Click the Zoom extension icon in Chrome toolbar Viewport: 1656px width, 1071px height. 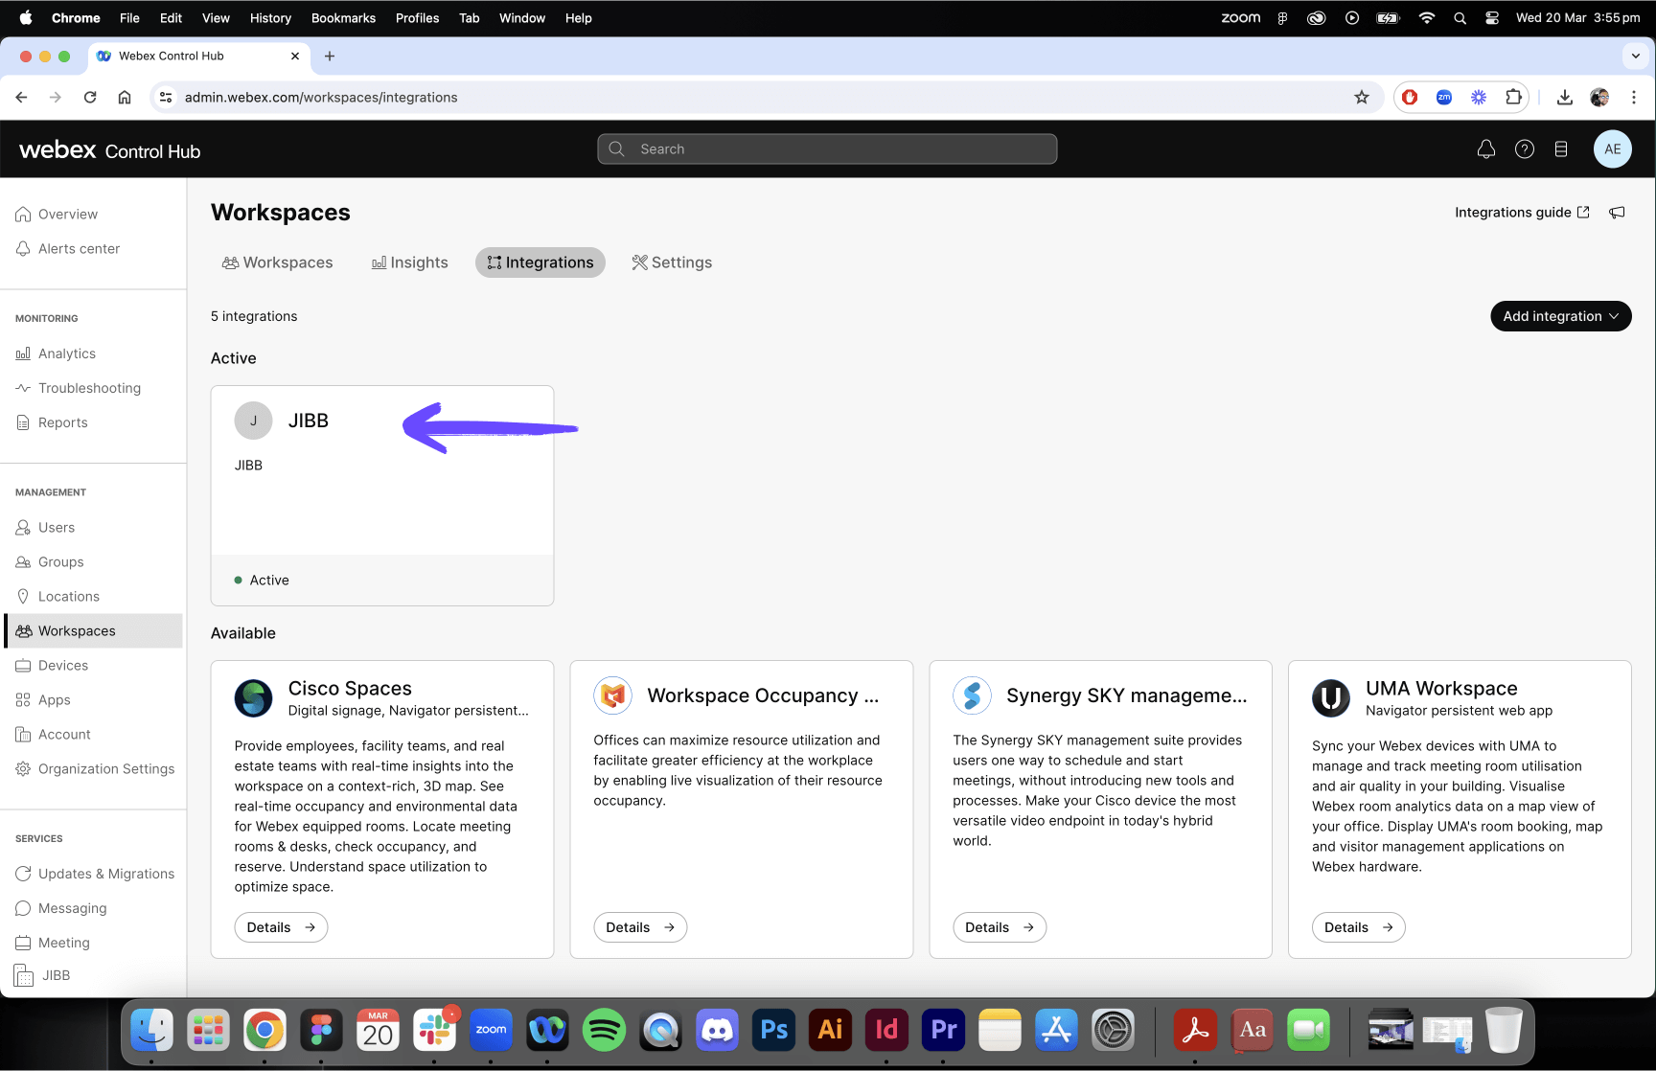click(x=1444, y=97)
